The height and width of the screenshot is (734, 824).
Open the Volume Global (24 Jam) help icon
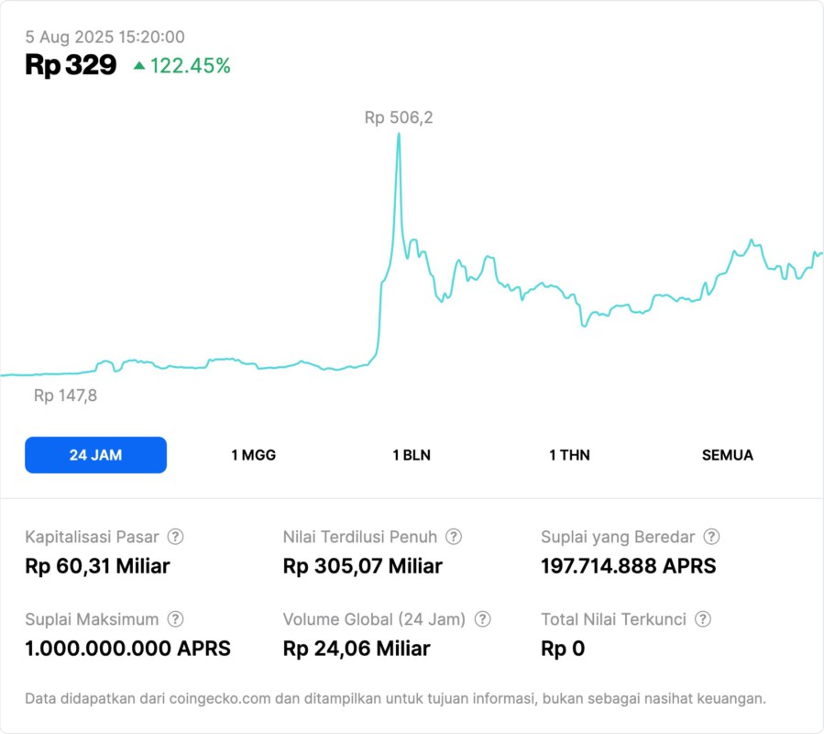point(483,619)
